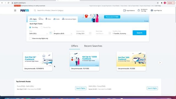Open Paytm Smart Retail link

click(x=145, y=6)
